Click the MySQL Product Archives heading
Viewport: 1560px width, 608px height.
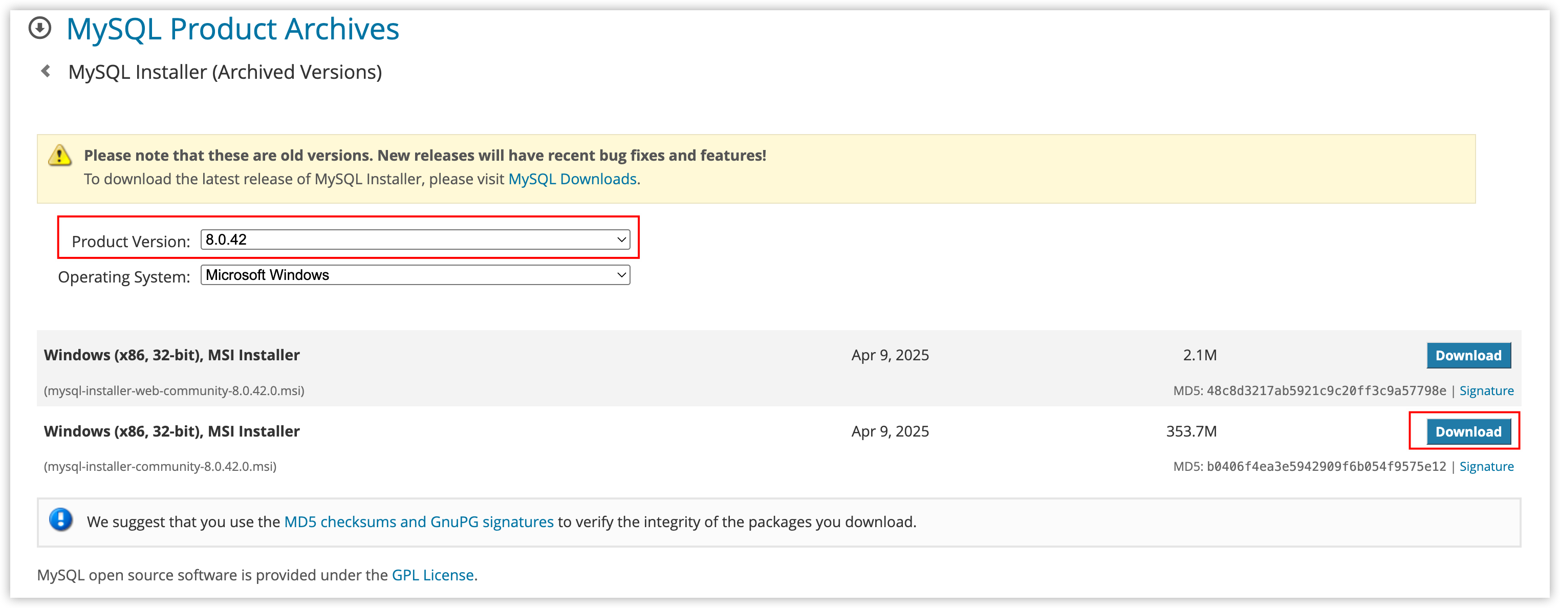pyautogui.click(x=232, y=29)
